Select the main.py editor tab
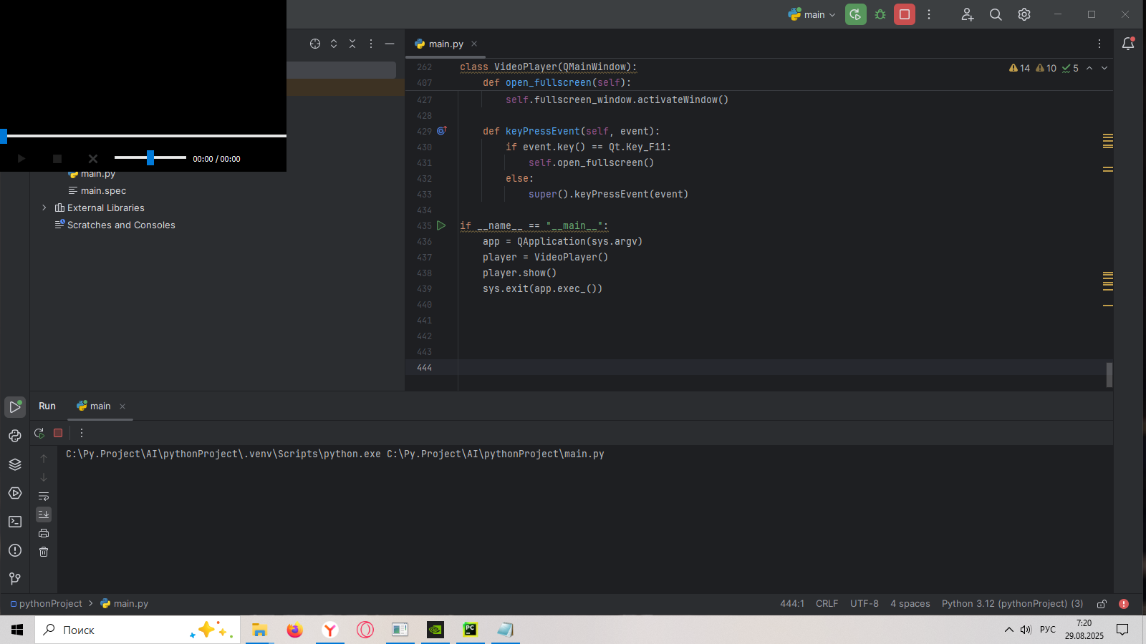 click(446, 44)
